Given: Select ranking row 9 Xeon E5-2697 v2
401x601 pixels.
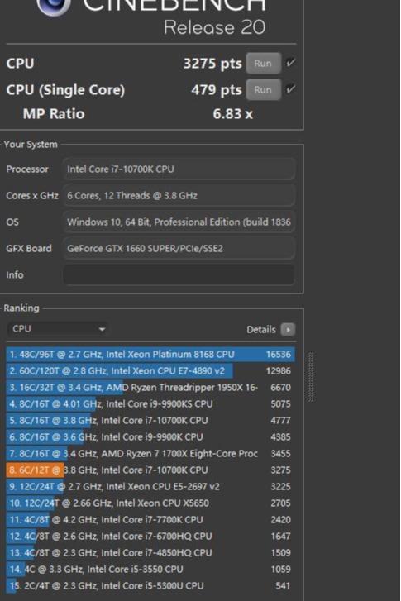Looking at the screenshot, I should (x=150, y=486).
